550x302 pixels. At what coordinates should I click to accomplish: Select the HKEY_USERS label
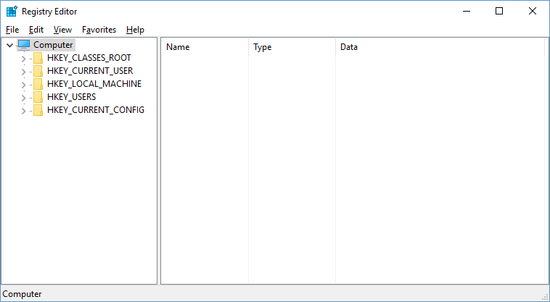(x=72, y=97)
